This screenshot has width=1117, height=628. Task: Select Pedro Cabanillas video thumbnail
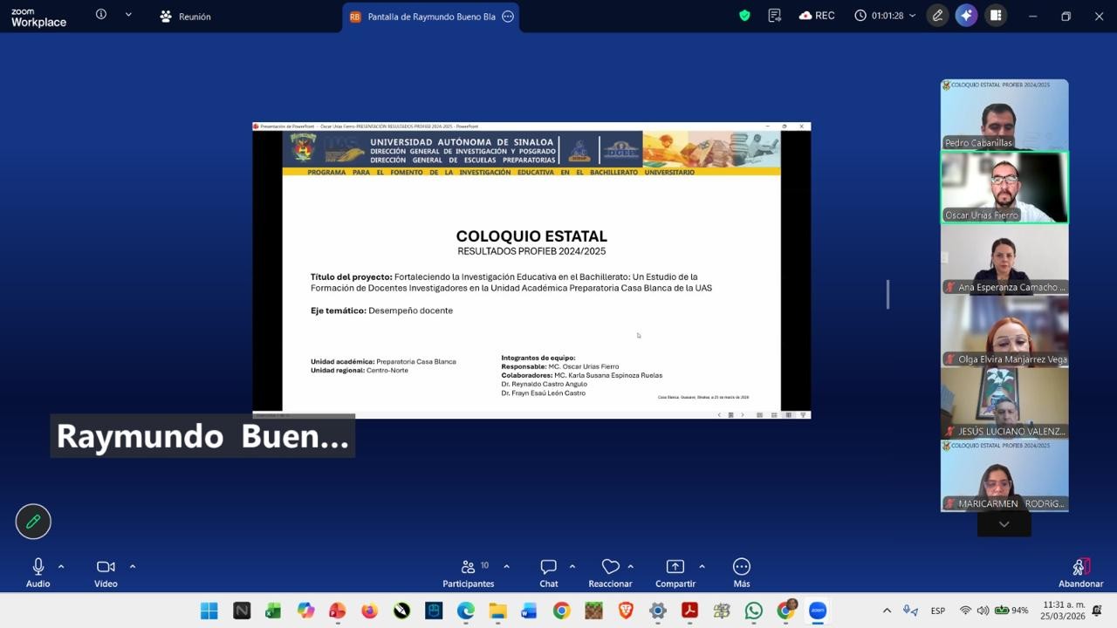pyautogui.click(x=1004, y=113)
